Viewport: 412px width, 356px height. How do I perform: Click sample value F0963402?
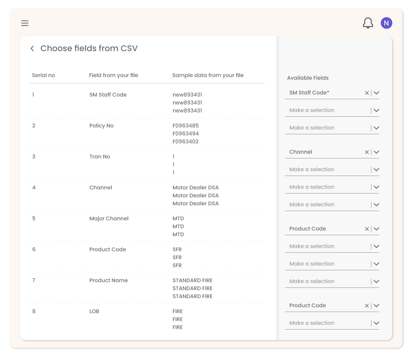click(x=186, y=141)
